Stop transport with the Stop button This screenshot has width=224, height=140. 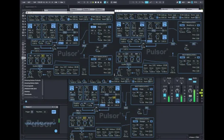(x=96, y=2)
